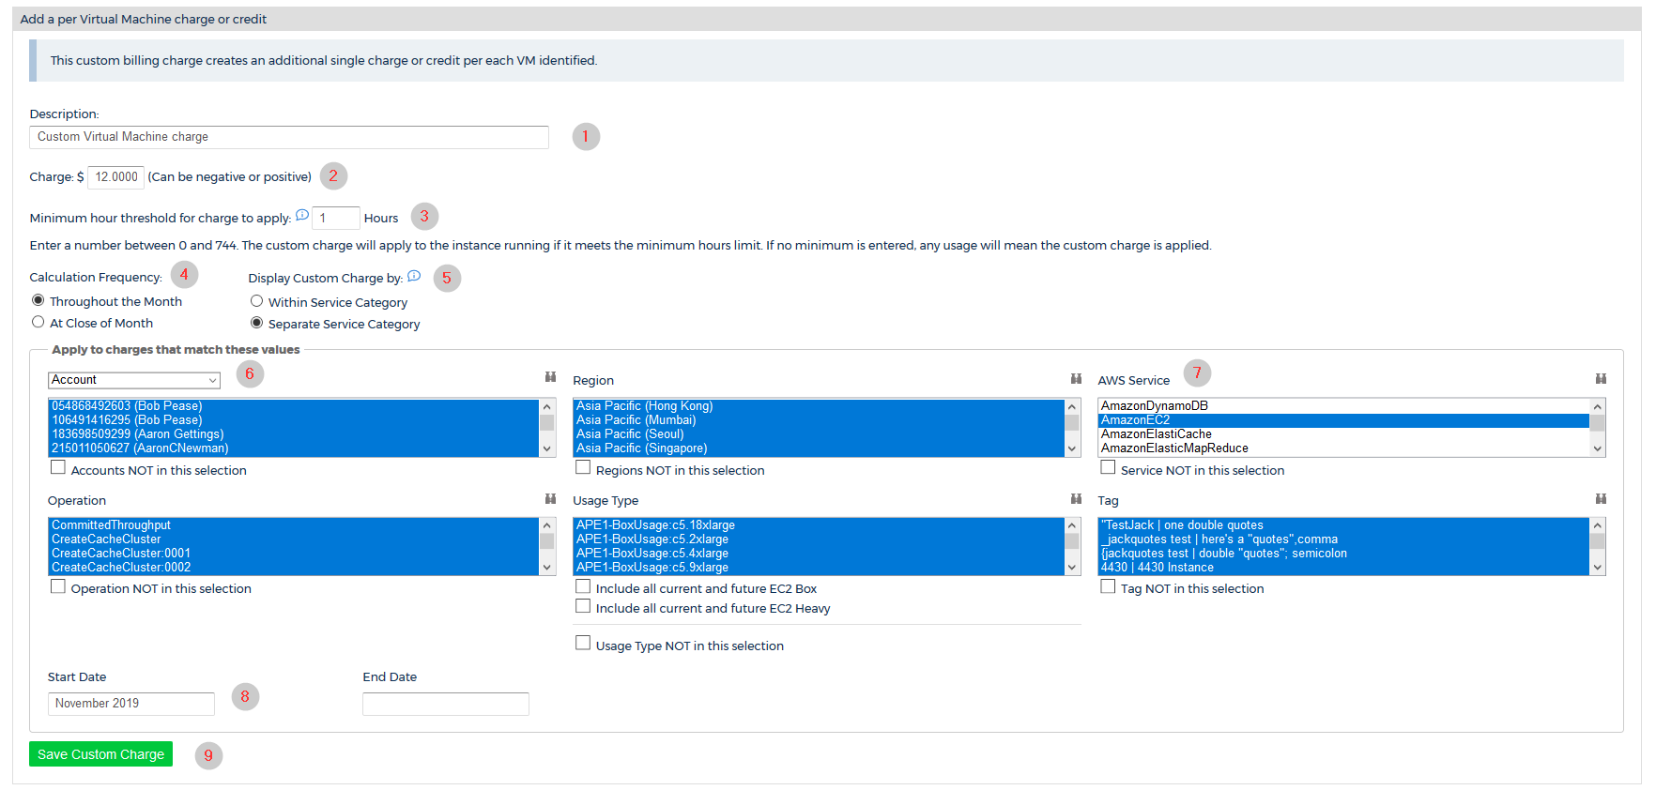Click the search binoculars icon for AWS Service
This screenshot has width=1656, height=790.
click(1602, 378)
